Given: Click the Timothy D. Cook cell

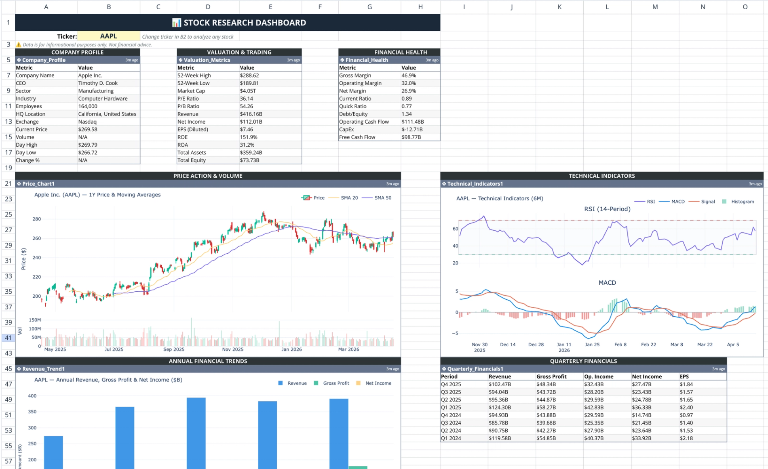Looking at the screenshot, I should tap(109, 83).
